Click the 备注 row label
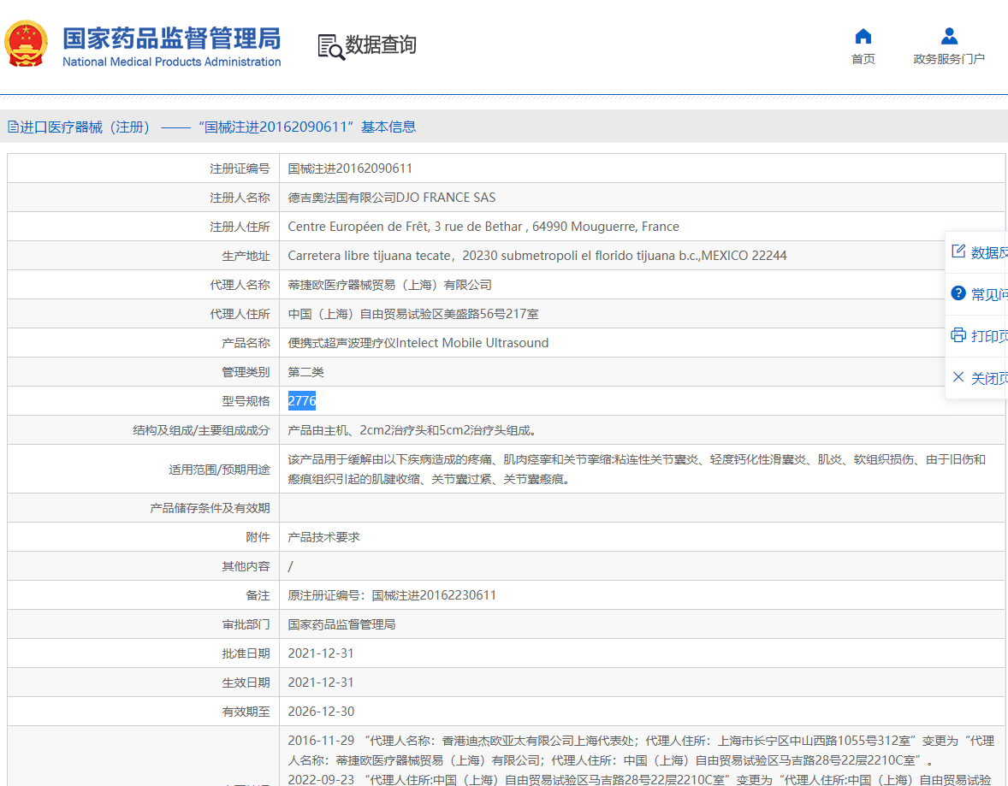The image size is (1008, 786). (258, 595)
